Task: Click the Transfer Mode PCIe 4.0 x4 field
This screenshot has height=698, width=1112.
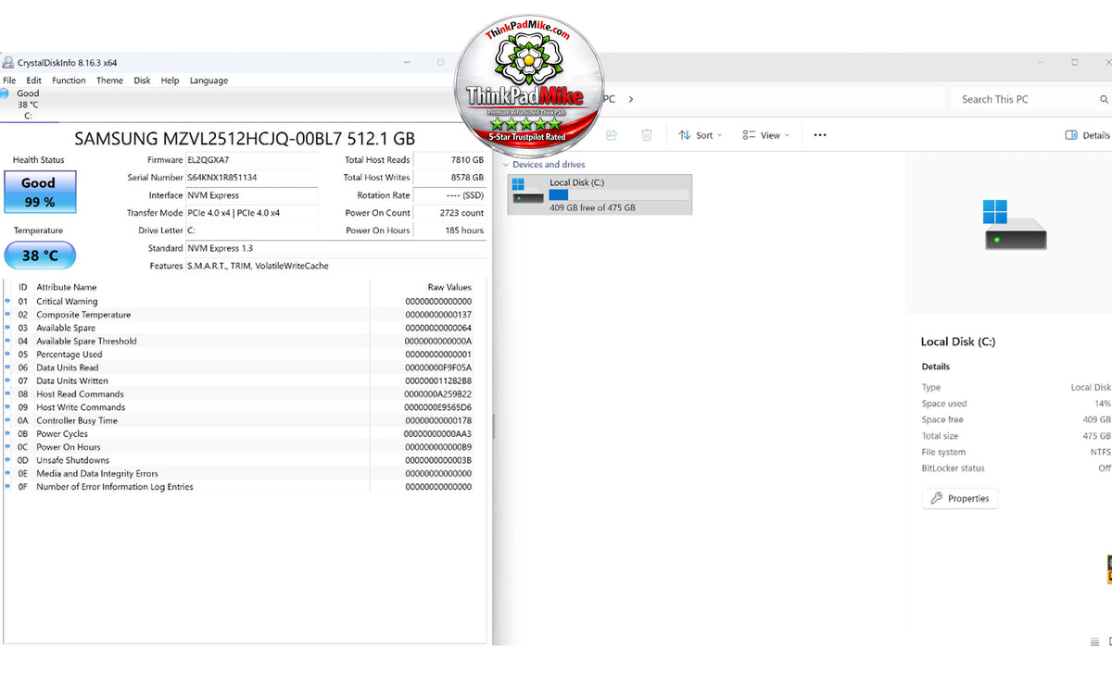Action: (x=252, y=213)
